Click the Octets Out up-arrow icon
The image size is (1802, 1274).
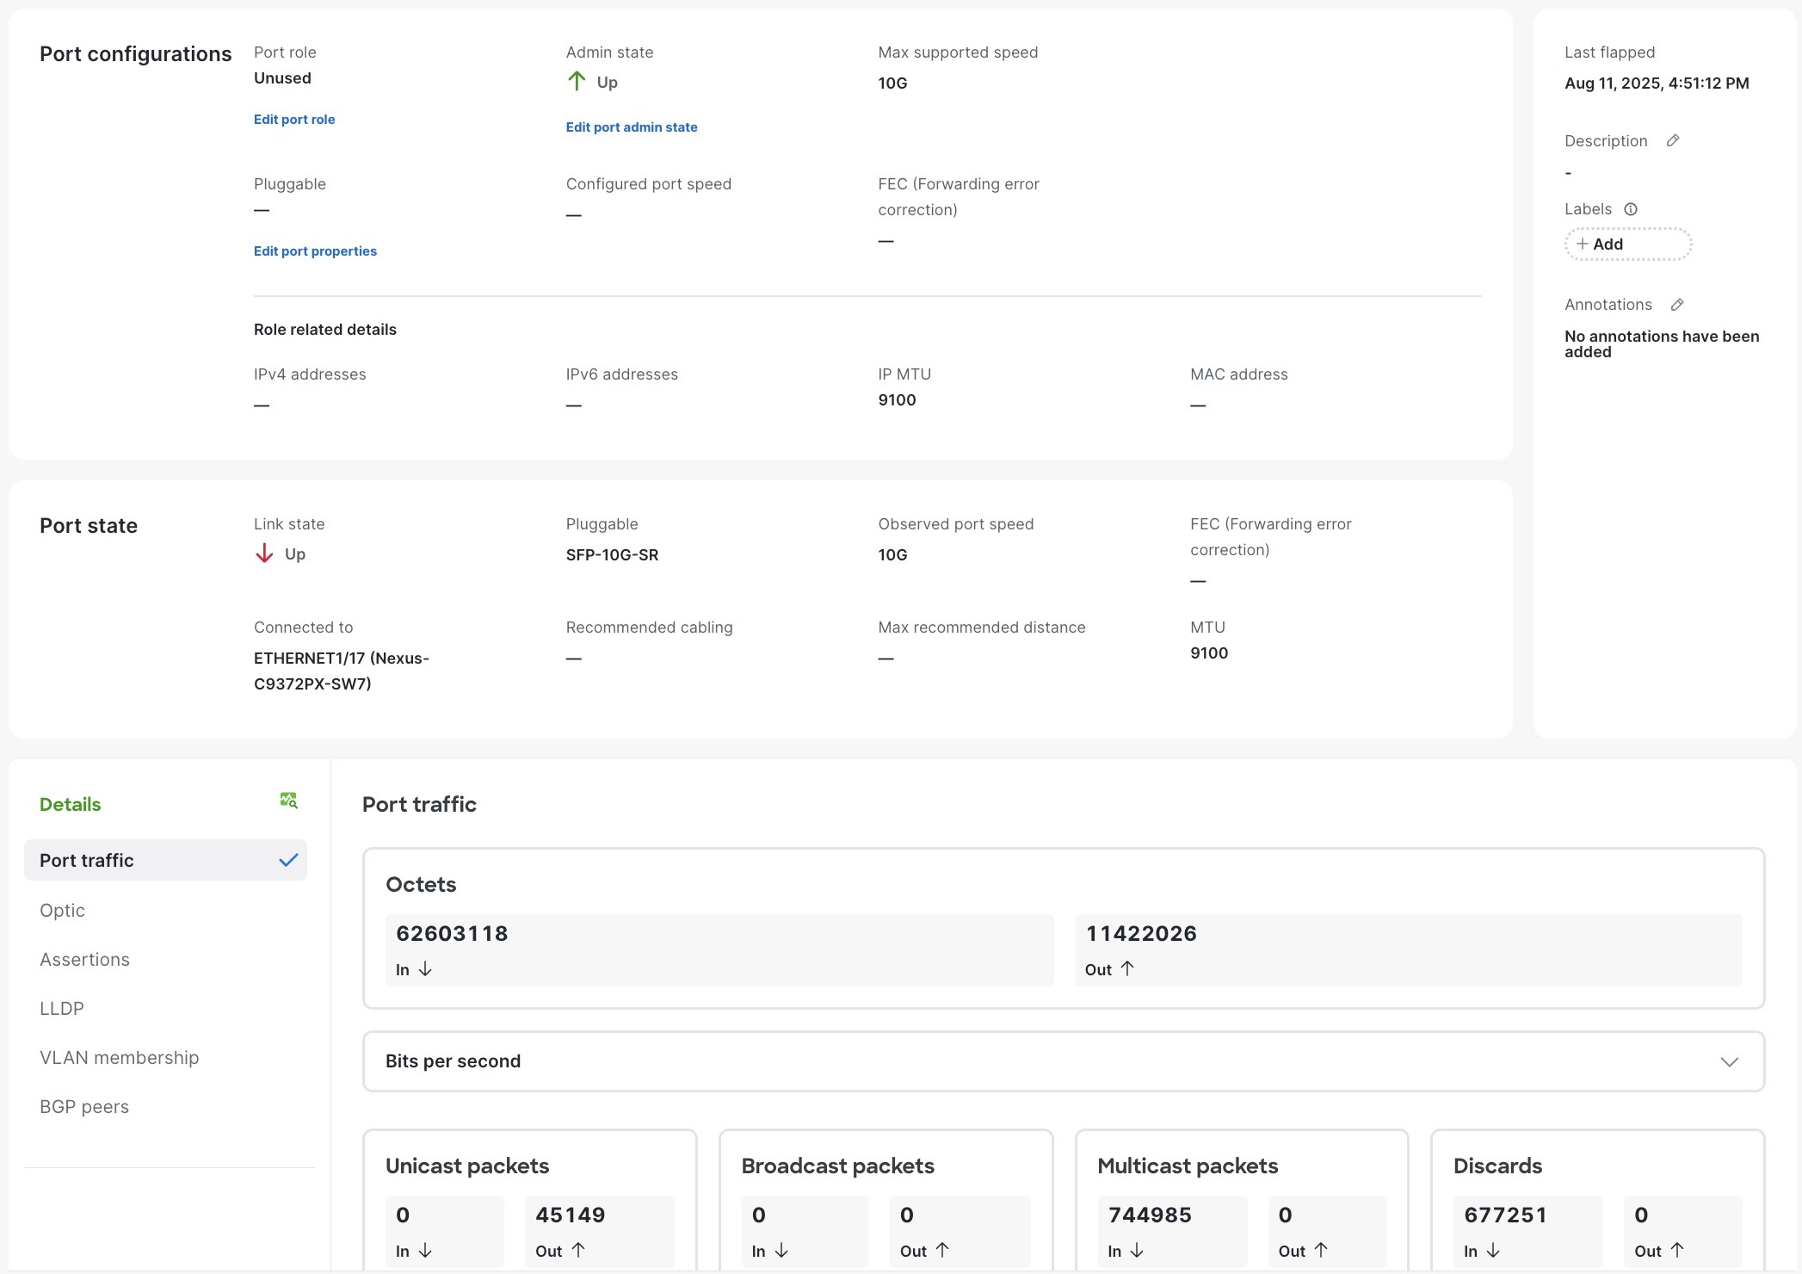click(1127, 968)
